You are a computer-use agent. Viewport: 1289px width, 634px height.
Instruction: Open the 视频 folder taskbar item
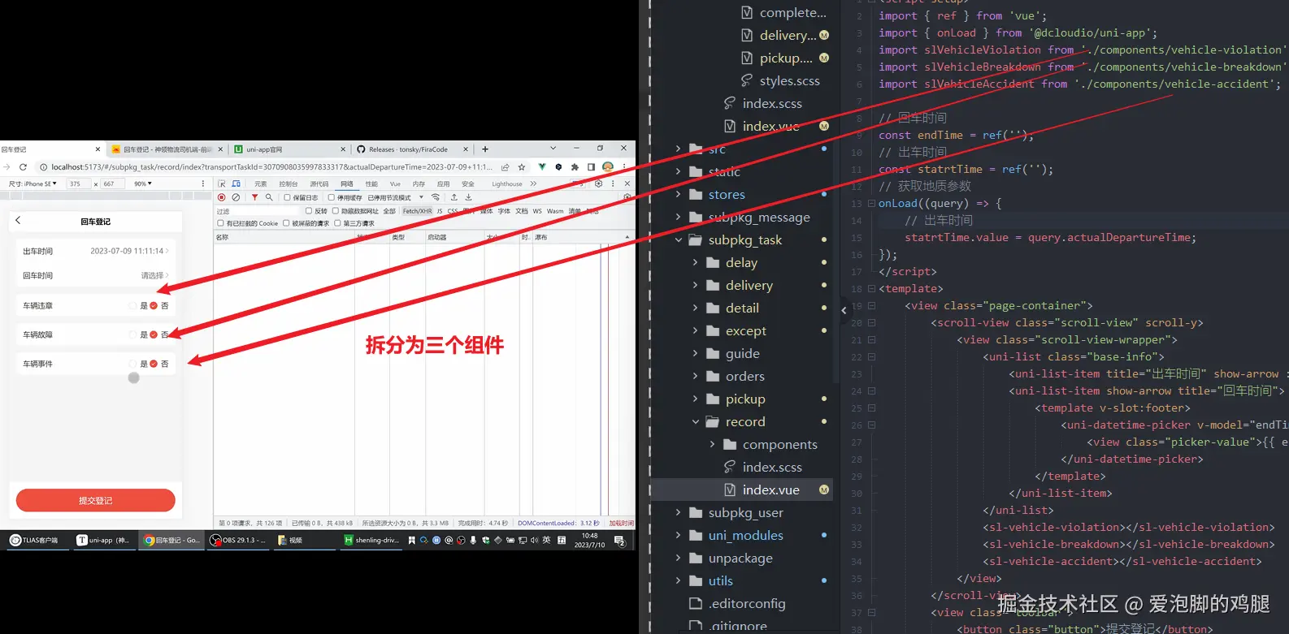click(x=305, y=540)
